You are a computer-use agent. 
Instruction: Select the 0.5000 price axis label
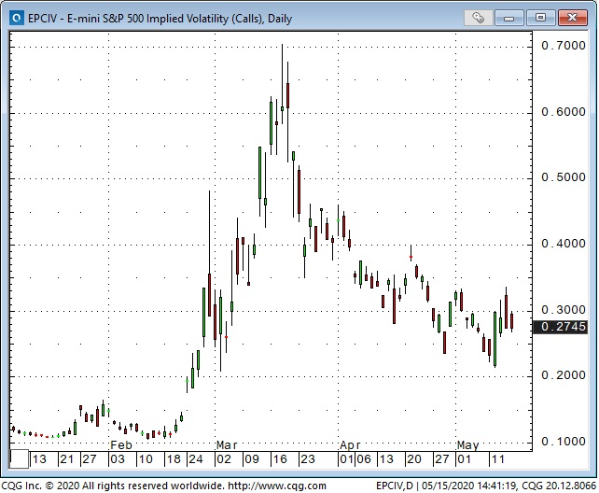tap(564, 177)
